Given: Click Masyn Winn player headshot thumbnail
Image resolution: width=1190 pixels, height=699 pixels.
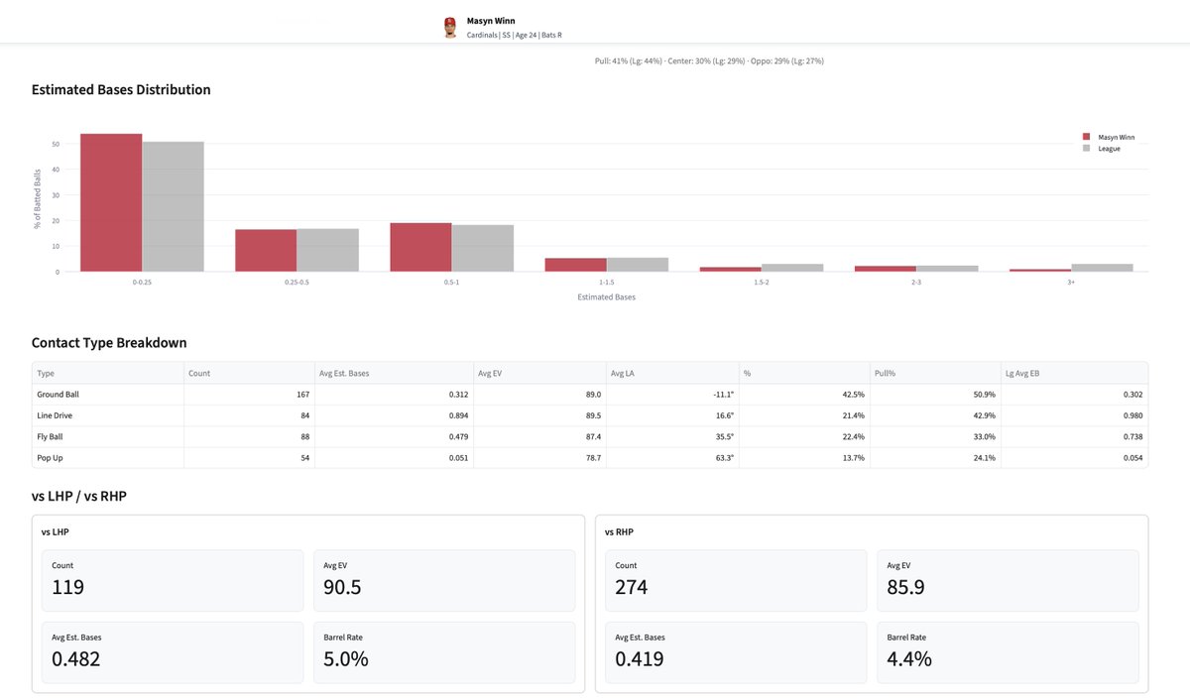Looking at the screenshot, I should [451, 28].
